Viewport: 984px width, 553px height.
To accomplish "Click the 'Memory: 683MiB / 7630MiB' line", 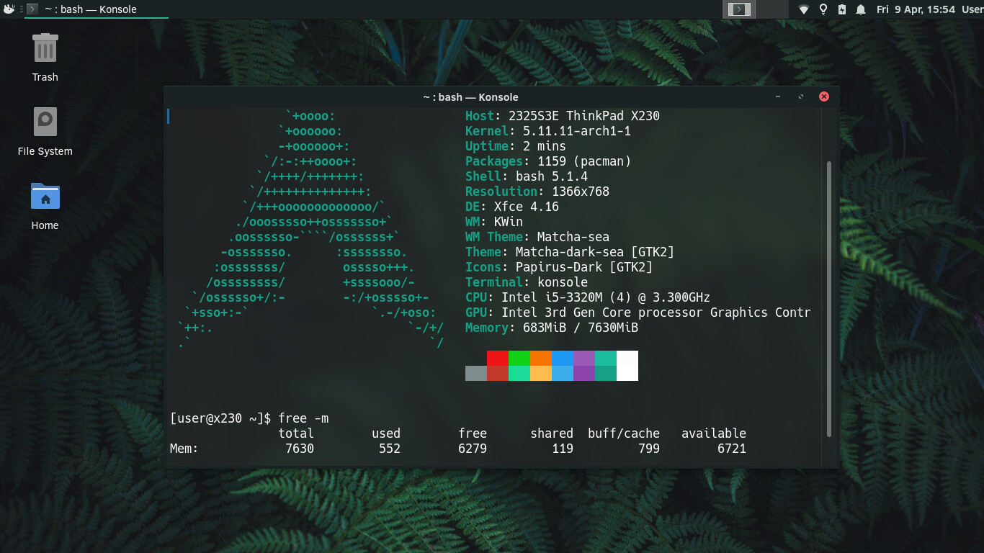I will click(552, 328).
